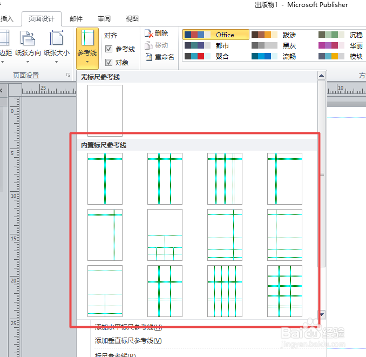This screenshot has width=366, height=357.
Task: Choose the three-by-three double-line grid guide layout
Action: coord(165,291)
